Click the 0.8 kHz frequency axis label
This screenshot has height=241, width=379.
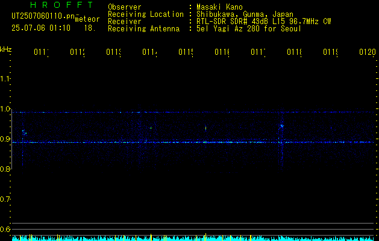tap(5, 169)
